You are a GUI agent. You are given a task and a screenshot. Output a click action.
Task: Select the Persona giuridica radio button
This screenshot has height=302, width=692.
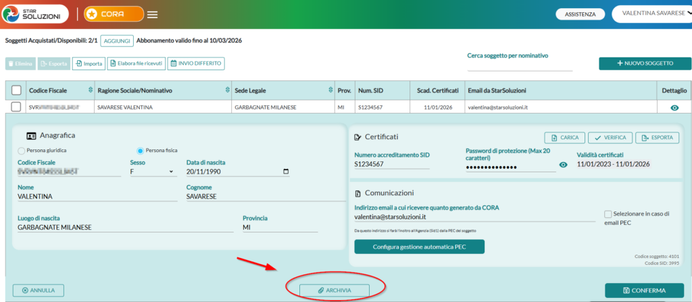click(21, 151)
